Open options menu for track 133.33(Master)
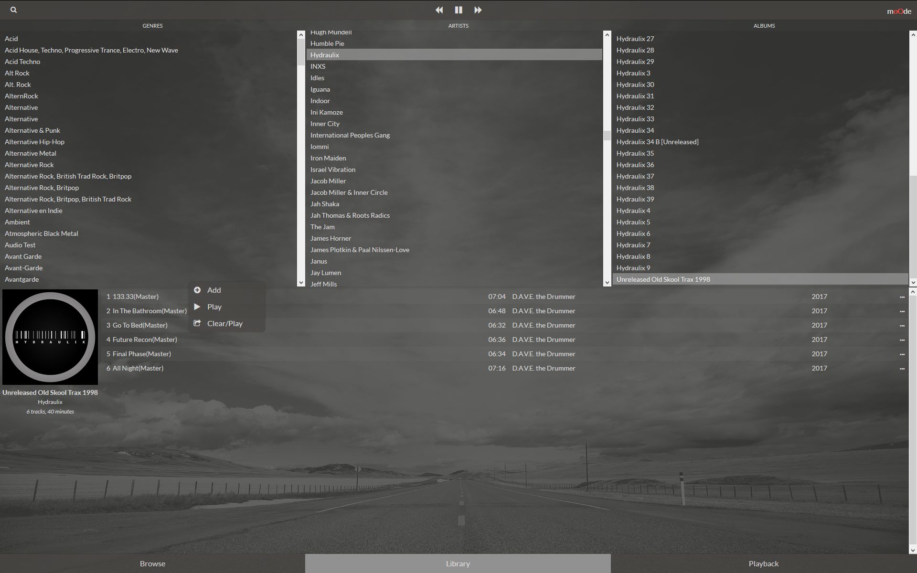This screenshot has width=917, height=573. click(902, 297)
